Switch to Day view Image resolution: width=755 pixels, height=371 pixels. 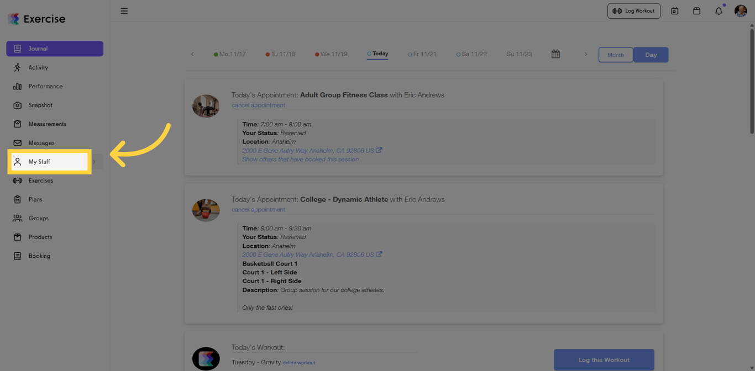point(651,55)
